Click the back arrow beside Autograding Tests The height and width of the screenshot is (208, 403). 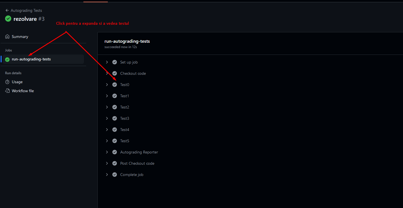tap(7, 10)
